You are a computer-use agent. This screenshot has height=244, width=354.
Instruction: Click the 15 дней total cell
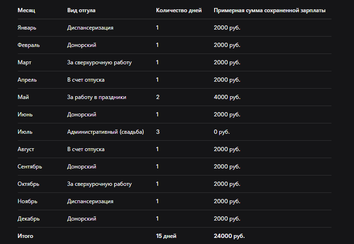point(166,236)
